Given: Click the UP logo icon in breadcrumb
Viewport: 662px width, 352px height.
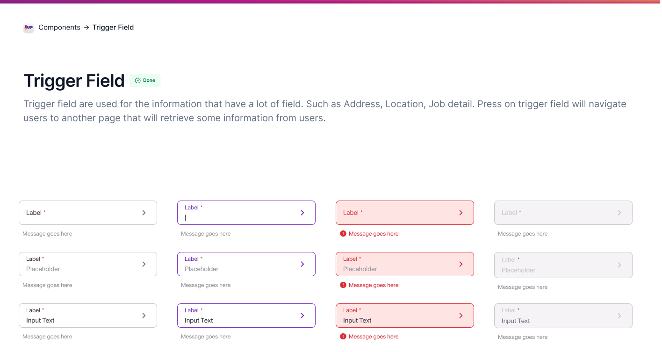Looking at the screenshot, I should tap(29, 28).
